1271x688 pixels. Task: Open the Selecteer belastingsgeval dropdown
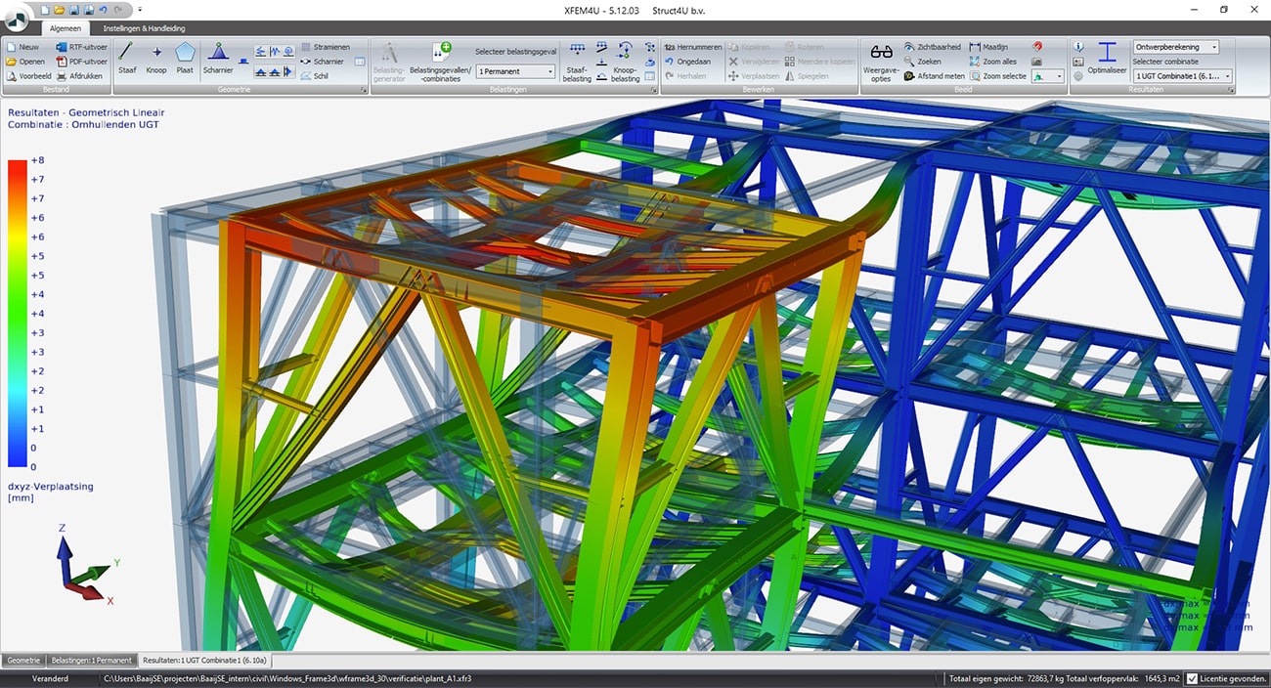pos(515,71)
